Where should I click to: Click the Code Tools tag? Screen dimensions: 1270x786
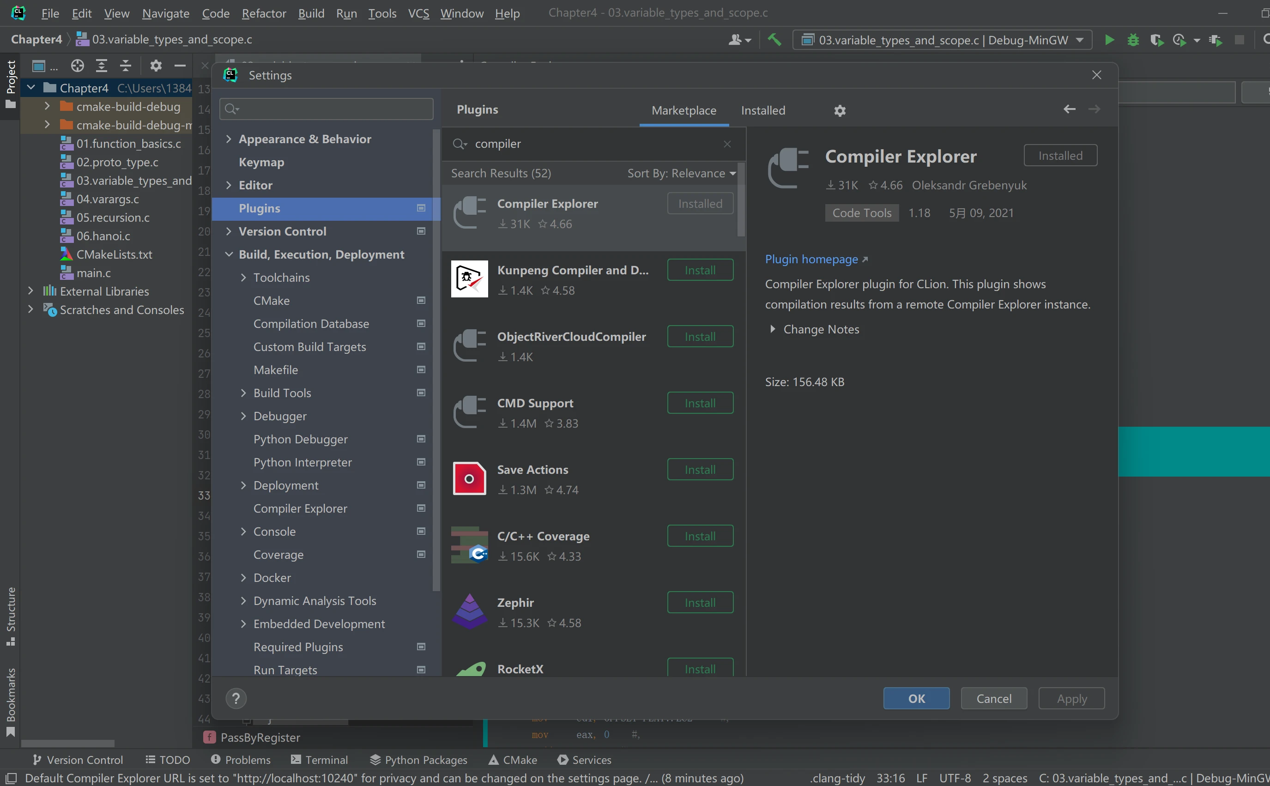point(861,212)
